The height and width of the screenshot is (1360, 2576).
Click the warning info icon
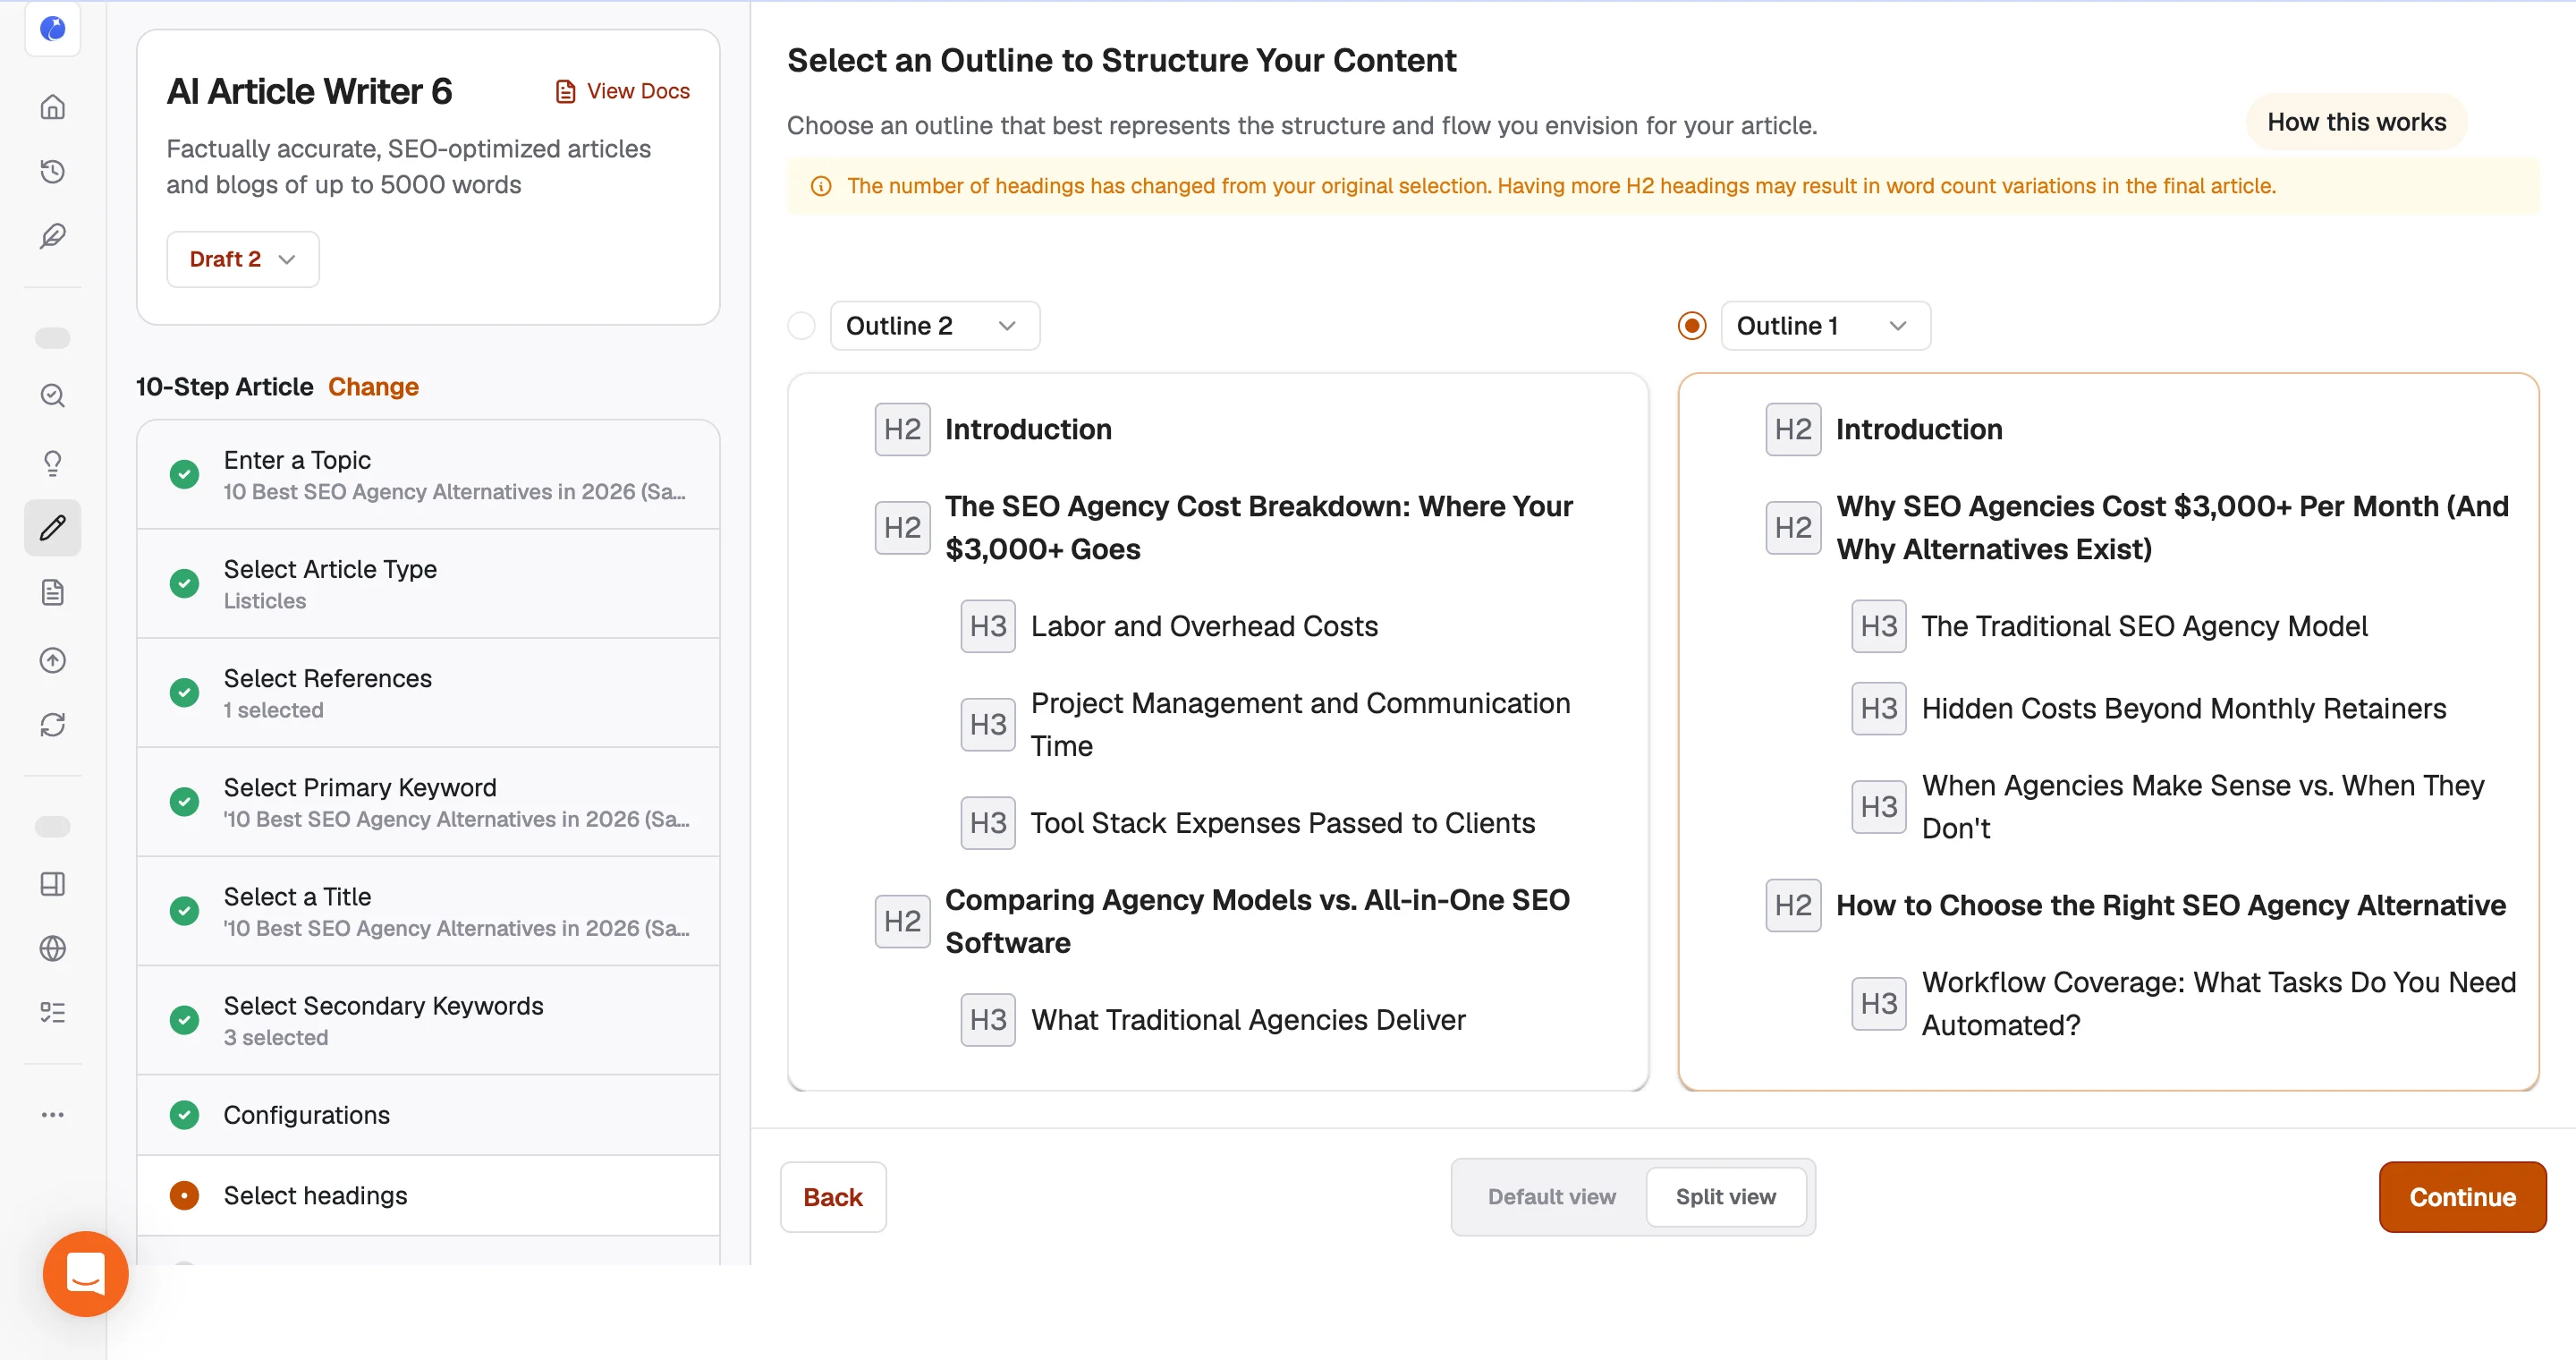(821, 186)
